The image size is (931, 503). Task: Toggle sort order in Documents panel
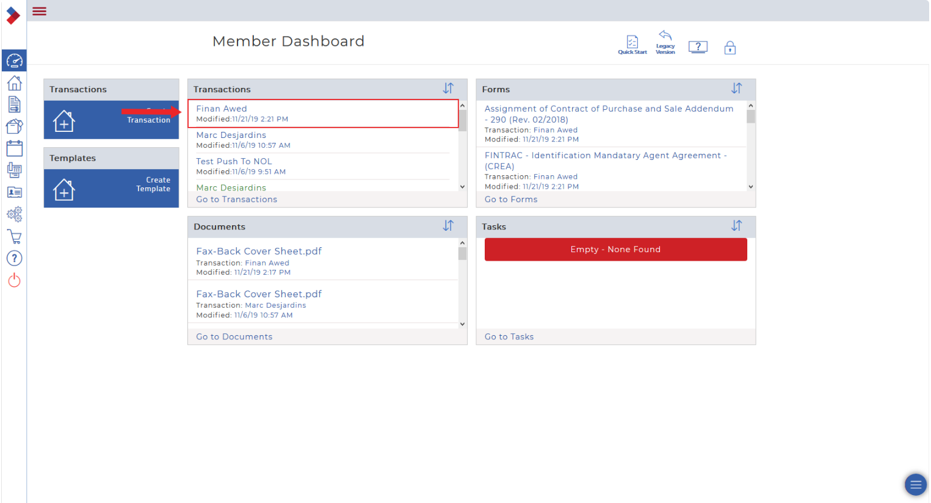(448, 226)
